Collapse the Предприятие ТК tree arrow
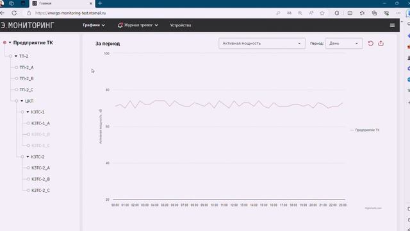The width and height of the screenshot is (410, 231). [10, 42]
